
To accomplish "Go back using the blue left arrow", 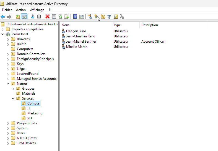I will pos(3,17).
